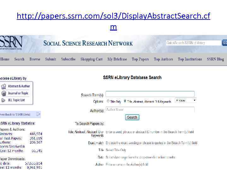The width and height of the screenshot is (227, 170).
Task: Click the SSRN eLibrary Database Search heading
Action: pos(132,77)
